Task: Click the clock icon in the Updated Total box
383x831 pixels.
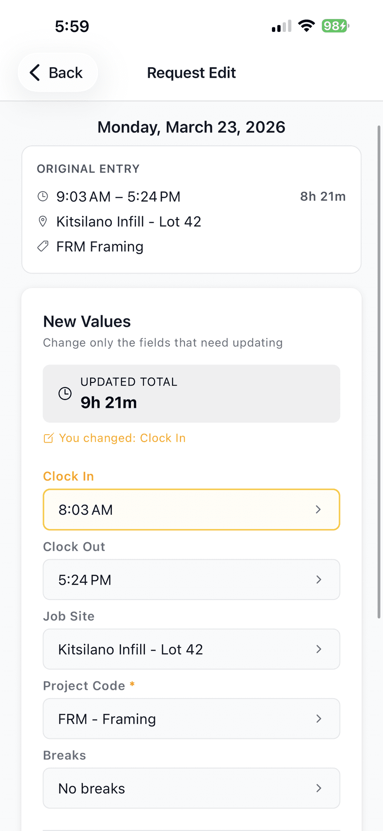Action: tap(65, 394)
